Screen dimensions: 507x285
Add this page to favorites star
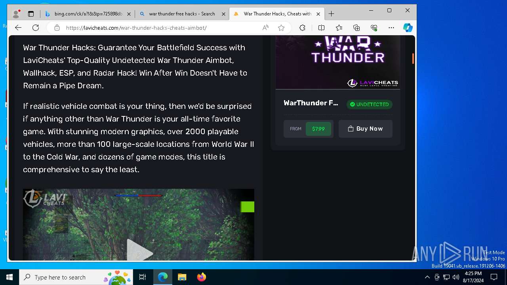(x=281, y=28)
